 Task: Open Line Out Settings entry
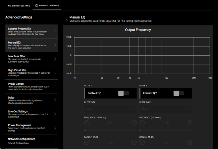tap(32, 114)
